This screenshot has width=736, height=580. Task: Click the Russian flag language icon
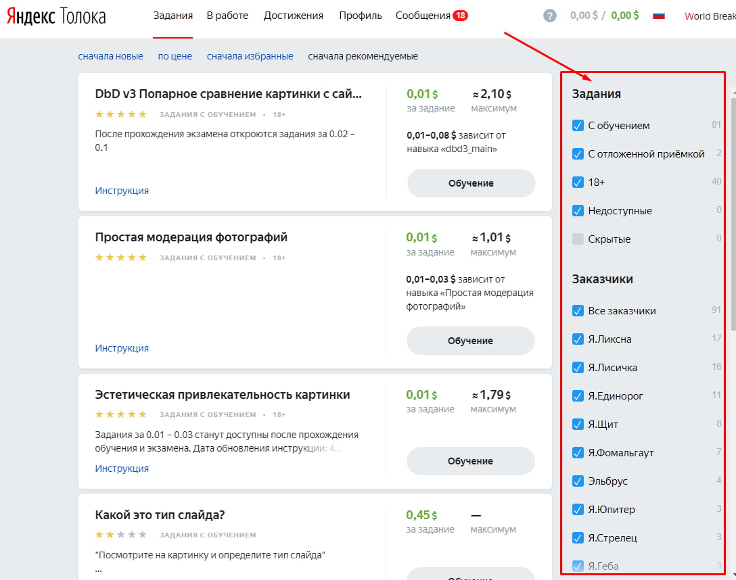pos(659,15)
